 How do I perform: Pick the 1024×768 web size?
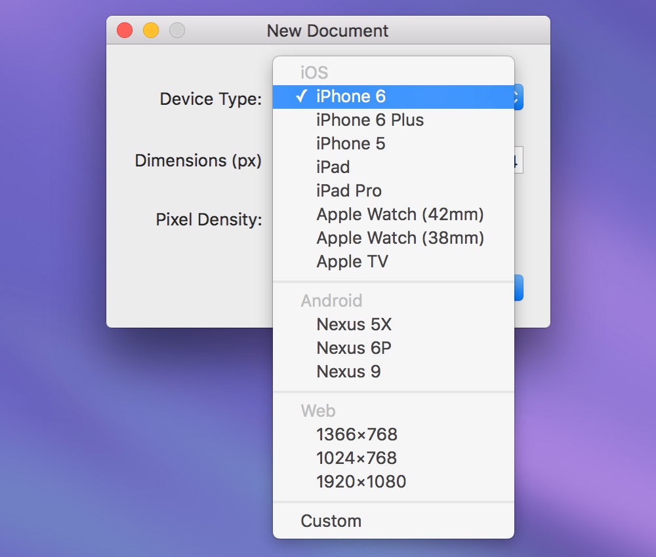(x=393, y=459)
